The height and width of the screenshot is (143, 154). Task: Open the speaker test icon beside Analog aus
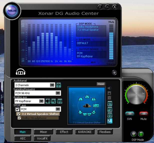[48, 101]
